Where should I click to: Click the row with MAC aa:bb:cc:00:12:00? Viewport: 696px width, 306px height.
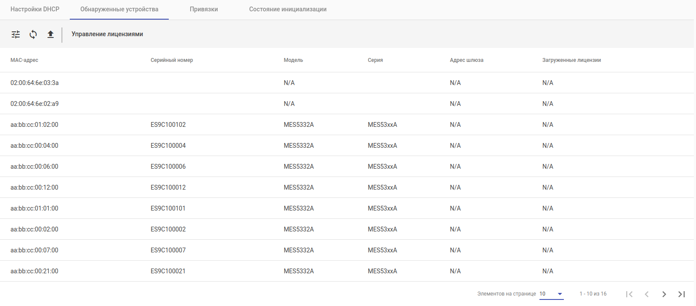click(34, 187)
